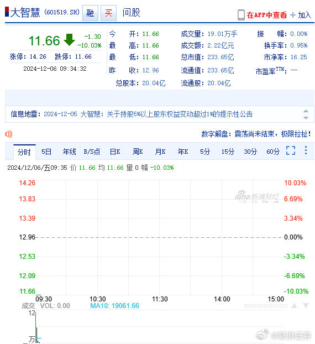The height and width of the screenshot is (344, 315).
Task: Open the three-dot chart options menu
Action: (x=306, y=150)
